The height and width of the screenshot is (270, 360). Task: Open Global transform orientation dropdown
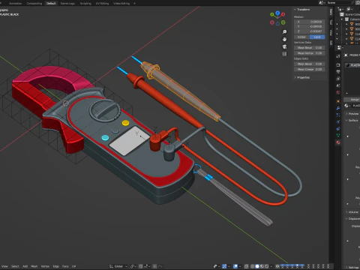(x=118, y=266)
